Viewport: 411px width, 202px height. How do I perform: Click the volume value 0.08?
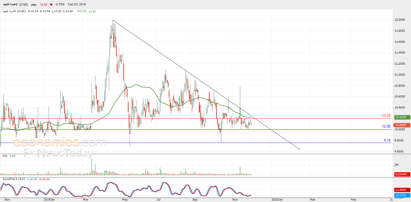coord(12,156)
